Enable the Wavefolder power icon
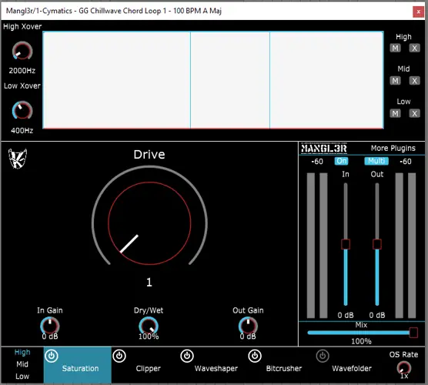The width and height of the screenshot is (428, 385). pos(323,356)
